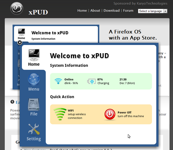173x150 pixels.
Task: Click the green WiFi setup icon
Action: (60, 114)
